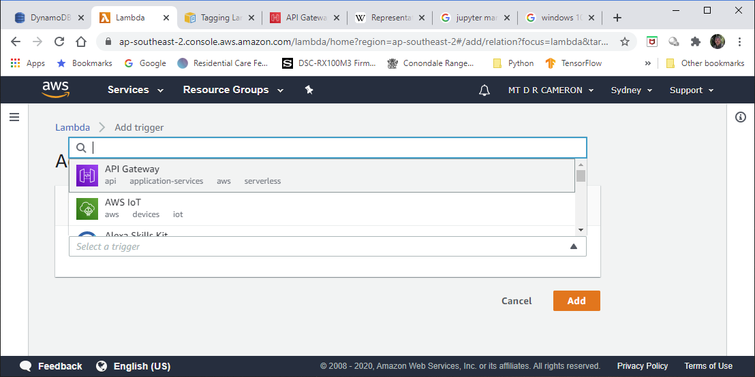
Task: Open the TensorFlow bookmark
Action: (x=574, y=63)
